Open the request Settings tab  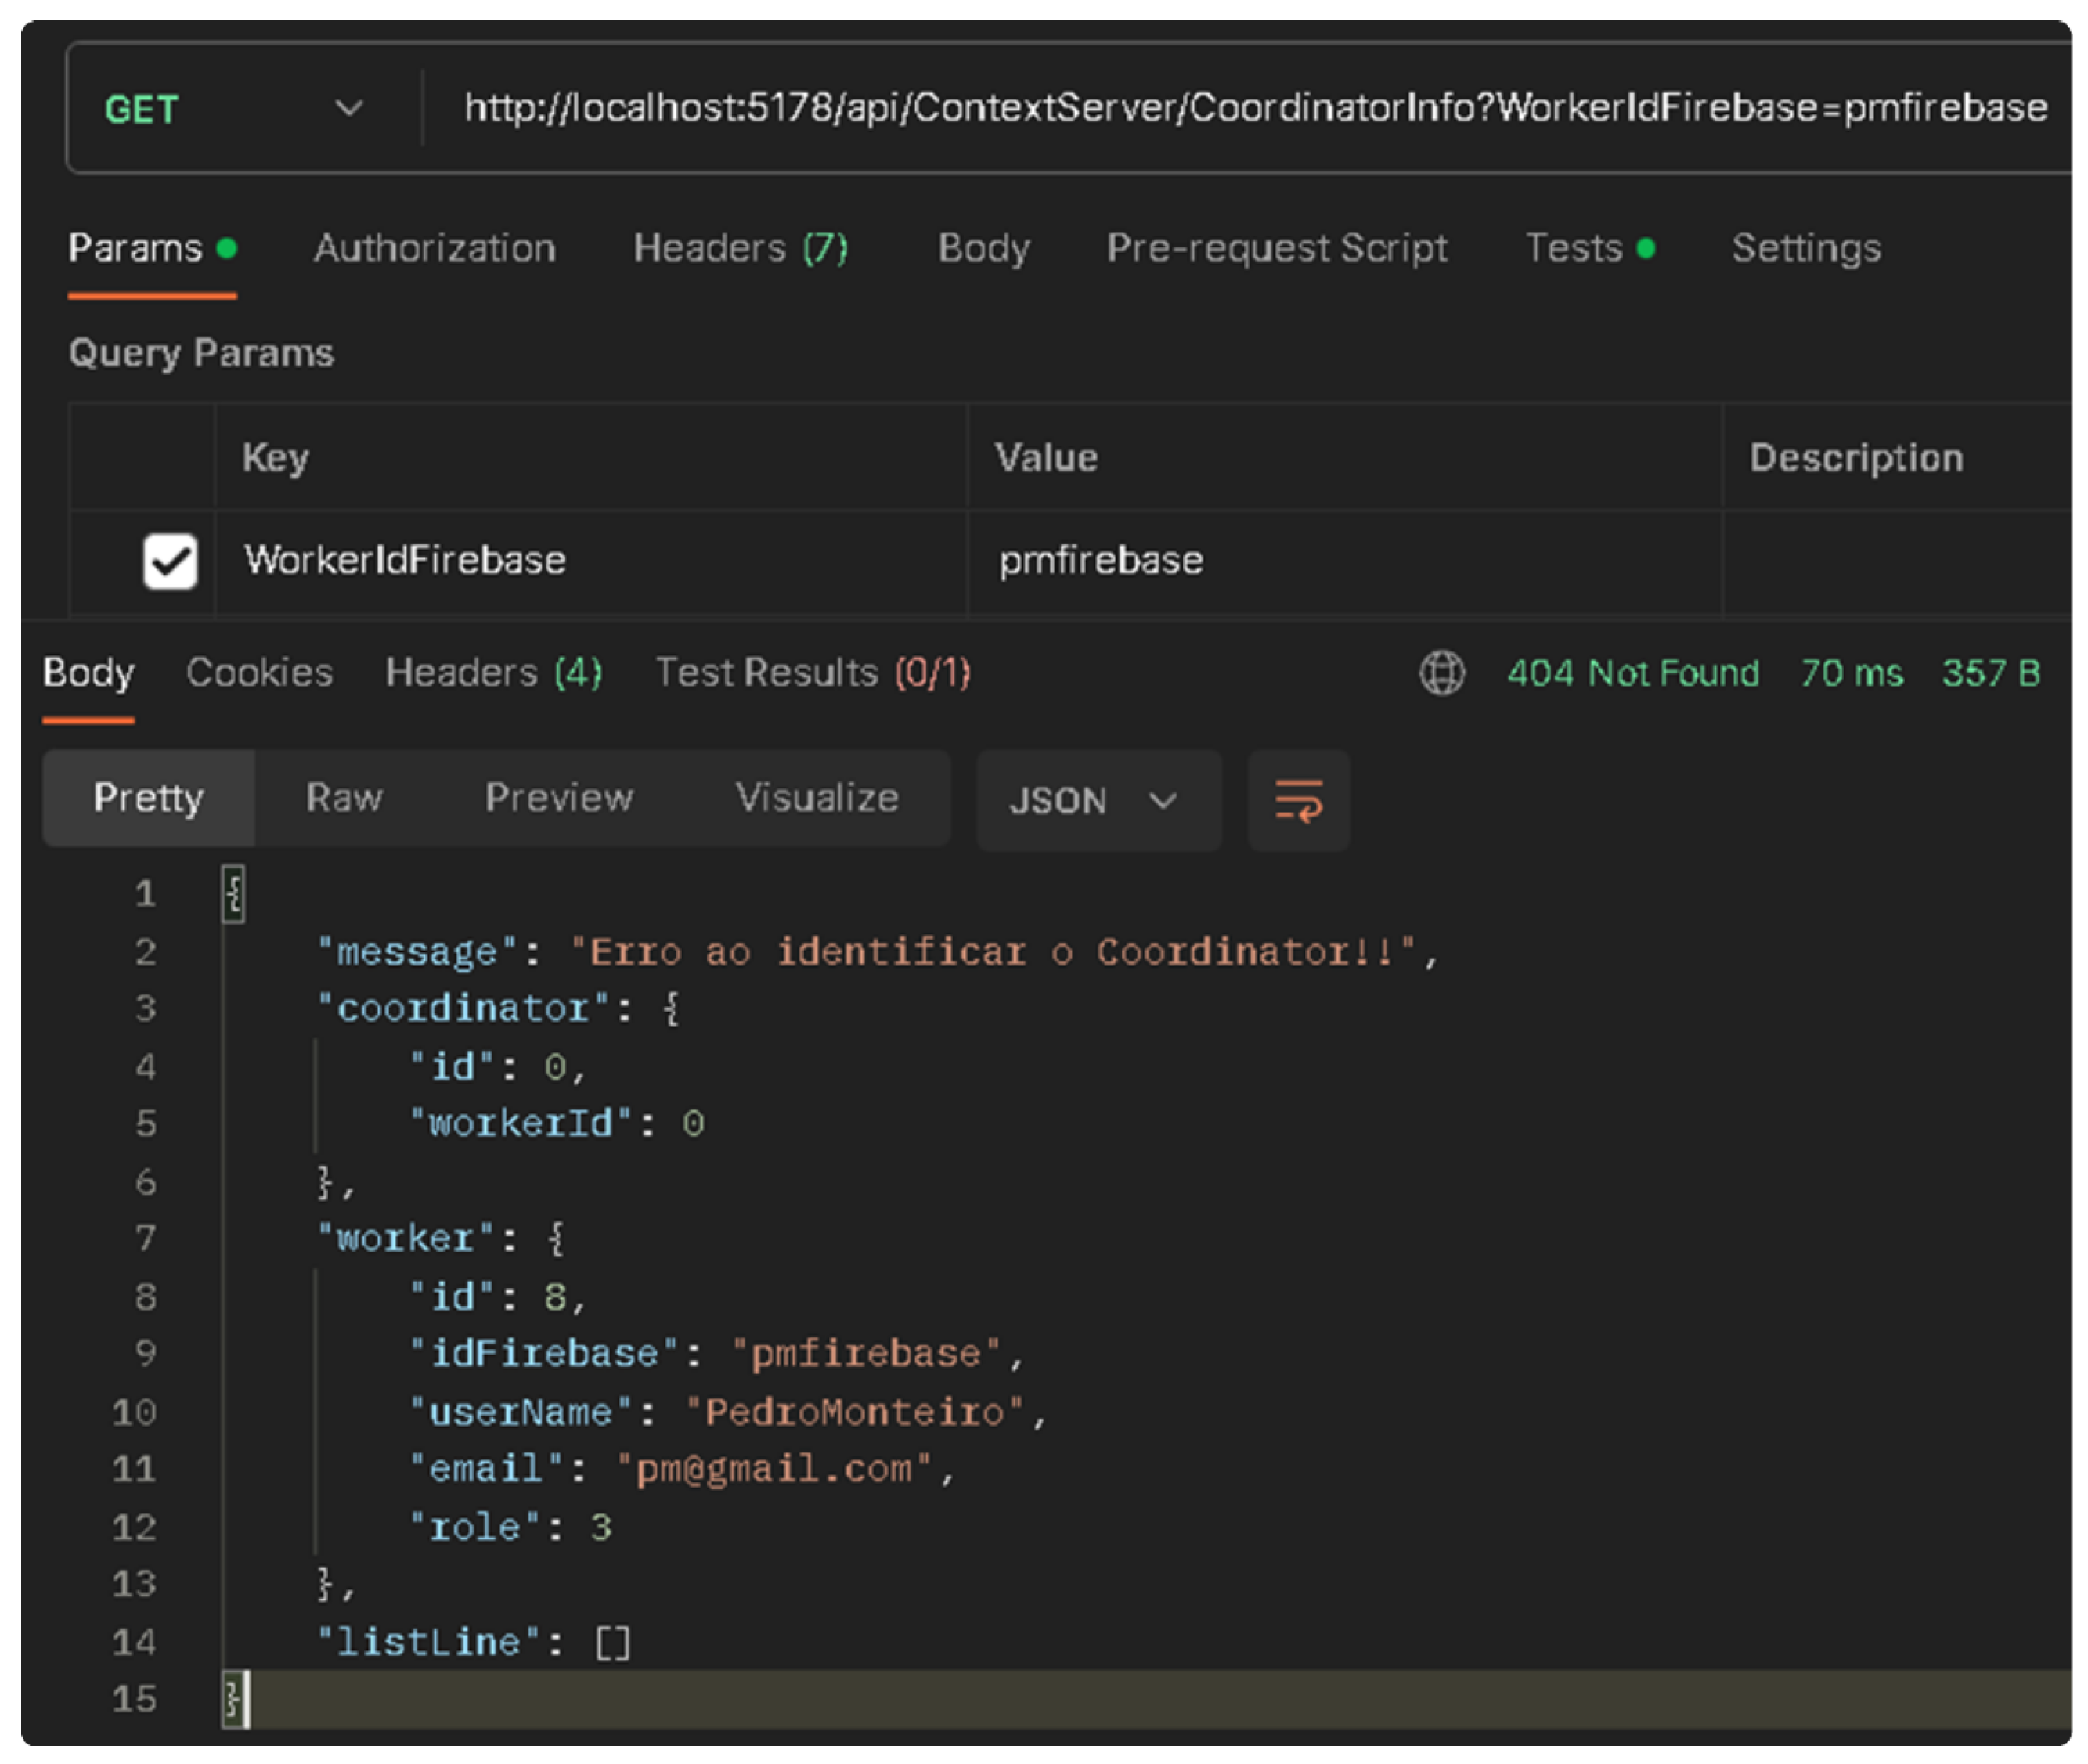pyautogui.click(x=1805, y=248)
